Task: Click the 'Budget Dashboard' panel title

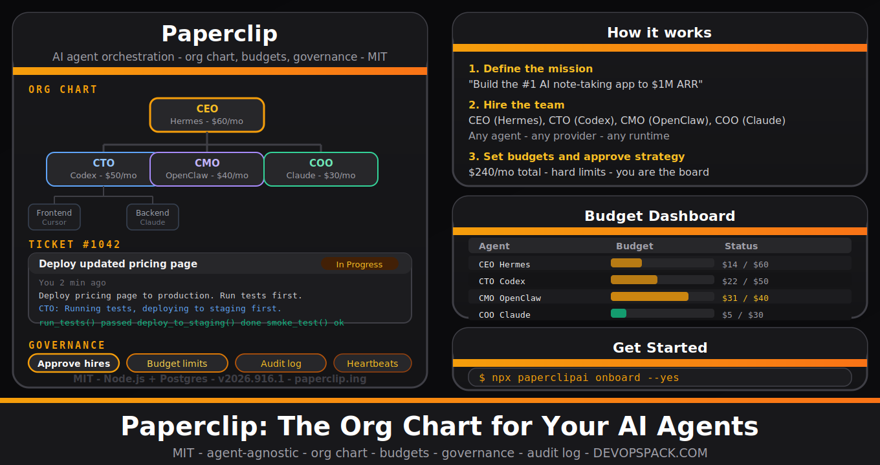Action: click(660, 216)
